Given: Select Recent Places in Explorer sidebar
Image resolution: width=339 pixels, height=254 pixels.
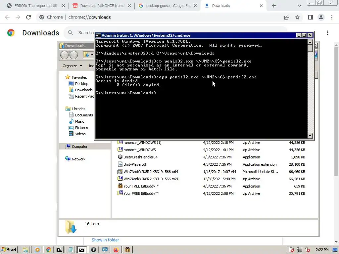Looking at the screenshot, I should [x=81, y=96].
